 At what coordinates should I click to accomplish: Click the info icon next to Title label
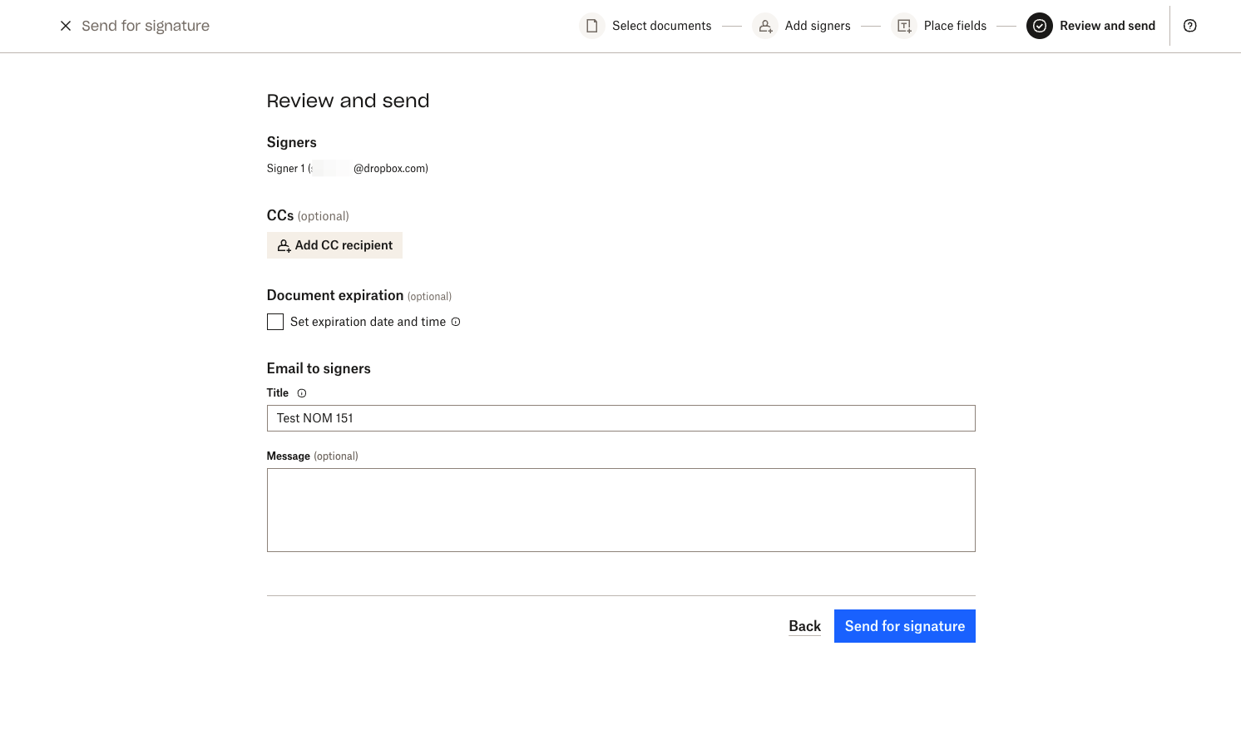tap(301, 392)
